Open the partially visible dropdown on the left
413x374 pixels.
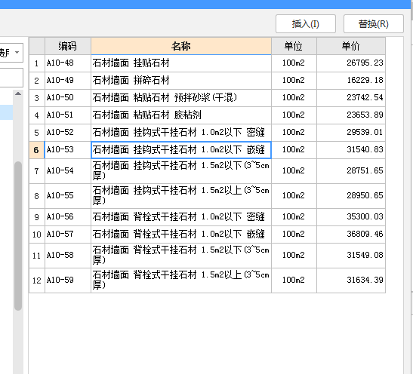coord(11,53)
